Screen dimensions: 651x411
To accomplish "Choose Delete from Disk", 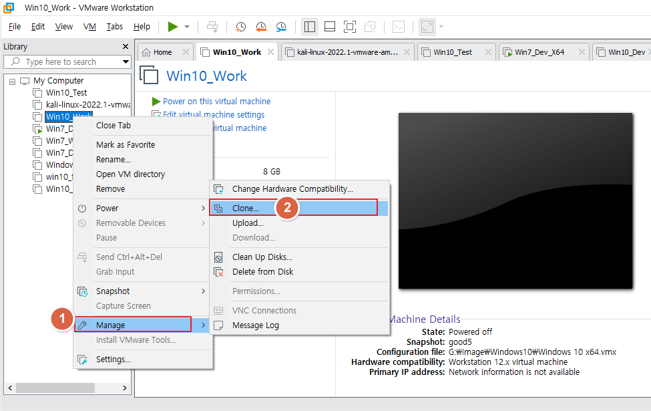I will [299, 272].
